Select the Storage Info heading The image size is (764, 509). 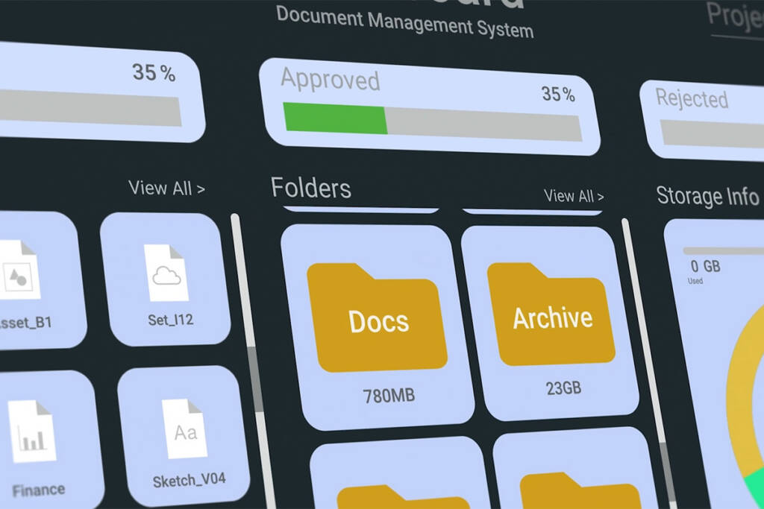[707, 195]
